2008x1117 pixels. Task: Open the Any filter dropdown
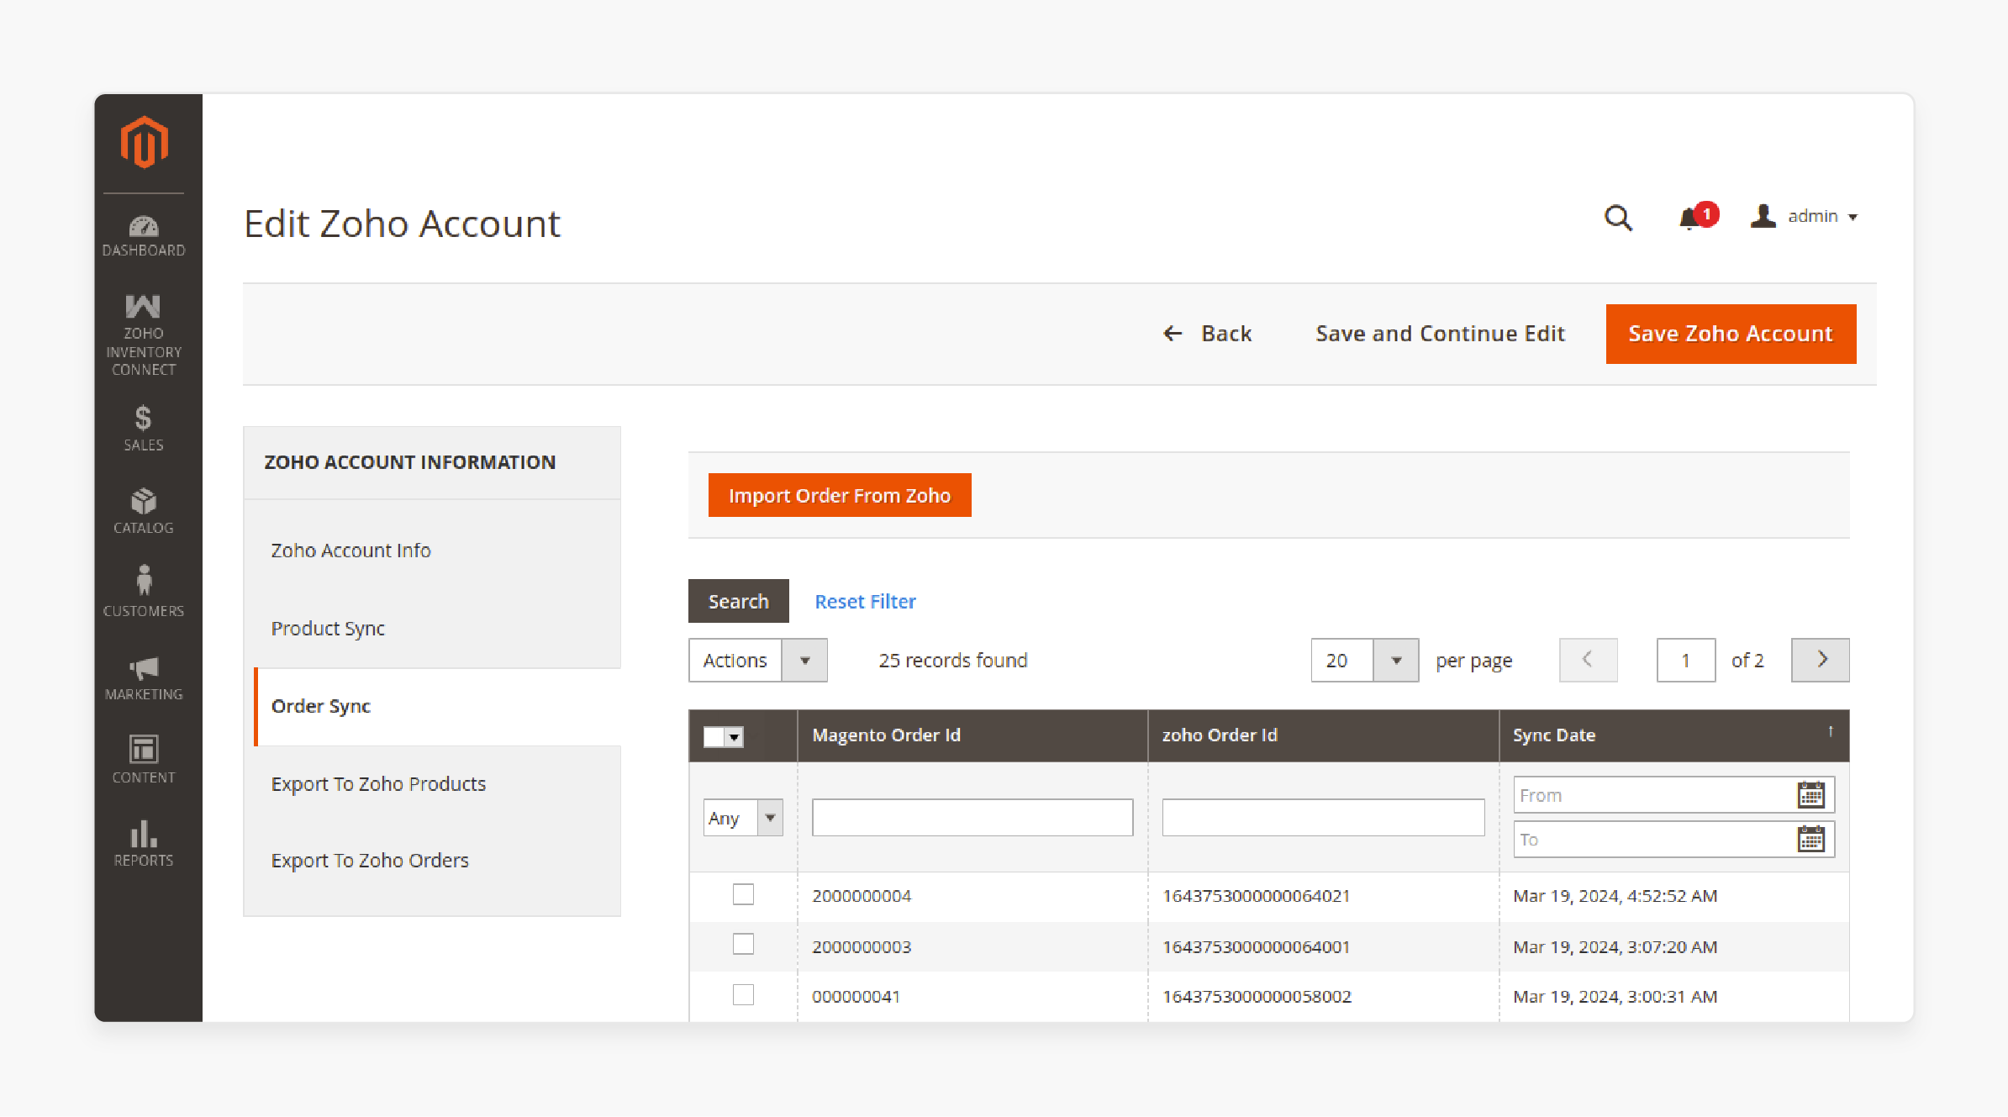743,817
